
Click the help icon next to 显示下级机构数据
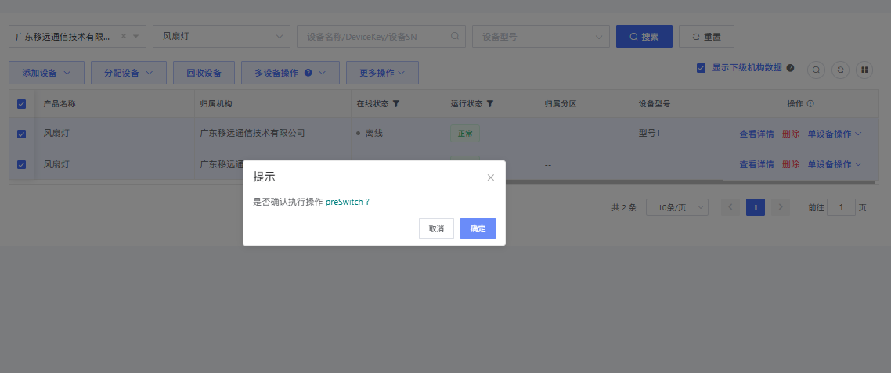(x=791, y=68)
